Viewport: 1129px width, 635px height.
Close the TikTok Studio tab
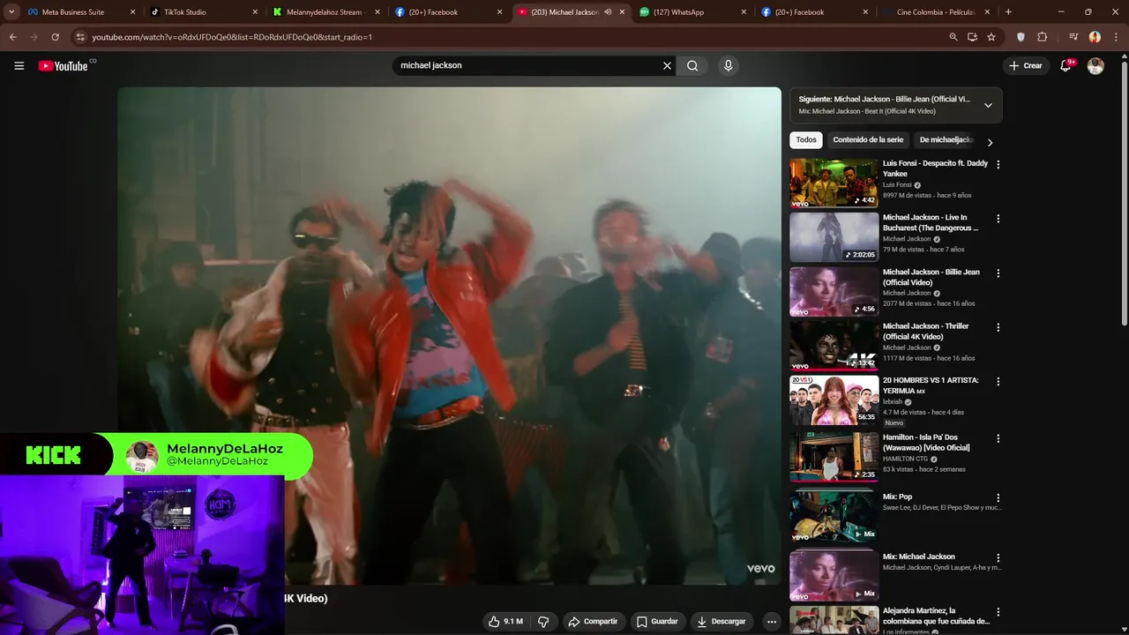coord(255,12)
